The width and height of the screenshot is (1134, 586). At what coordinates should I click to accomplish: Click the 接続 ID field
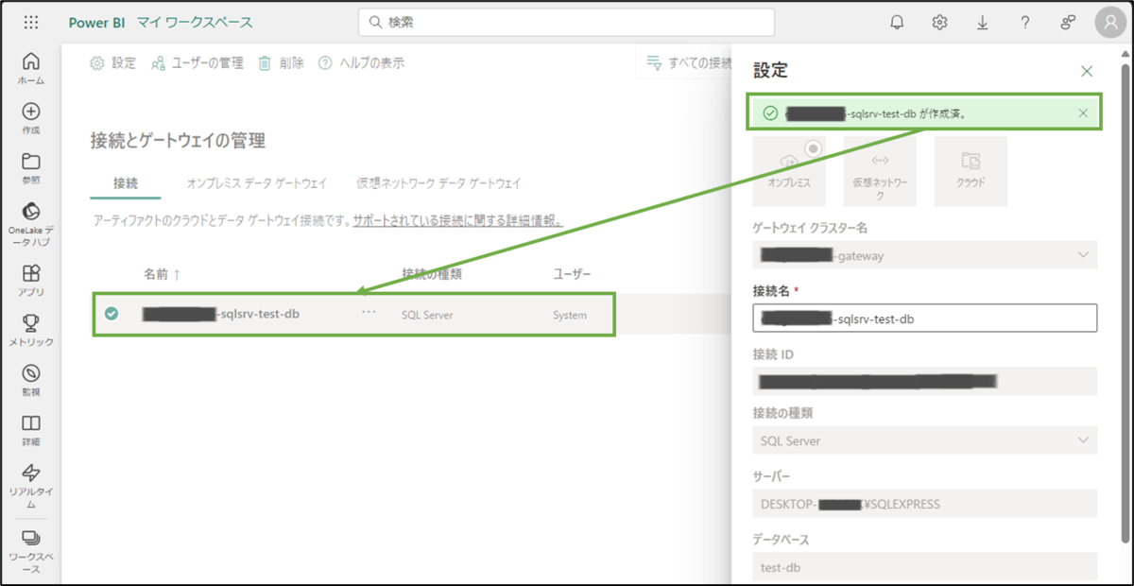(x=925, y=381)
